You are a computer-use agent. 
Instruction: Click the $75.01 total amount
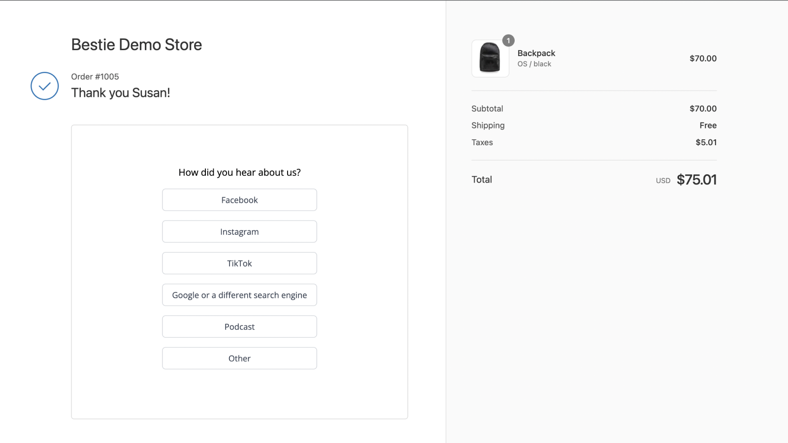tap(696, 180)
